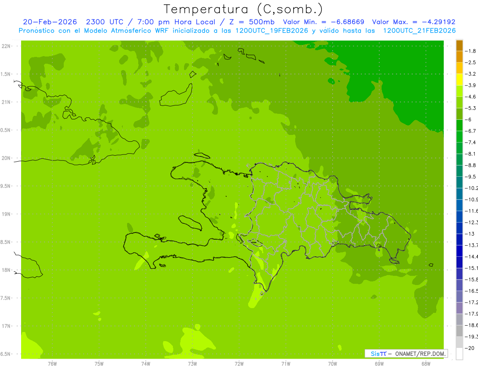The height and width of the screenshot is (369, 478).
Task: Select the lime swatch between -3.9 and -4.6
Action: click(459, 91)
